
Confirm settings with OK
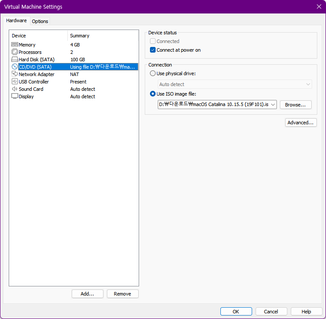tap(236, 312)
